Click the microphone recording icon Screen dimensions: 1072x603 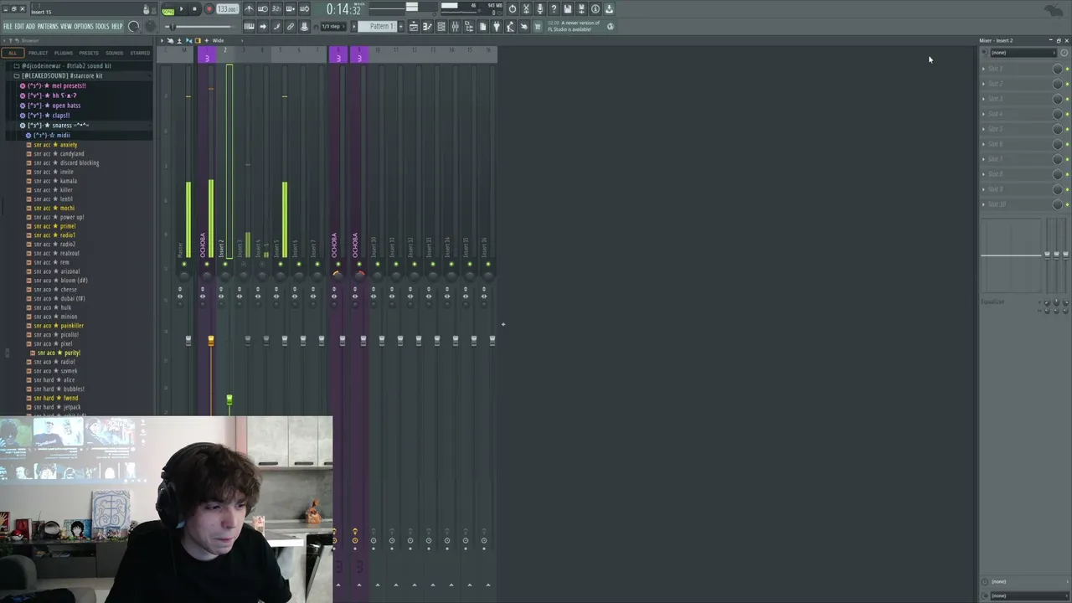tap(539, 9)
